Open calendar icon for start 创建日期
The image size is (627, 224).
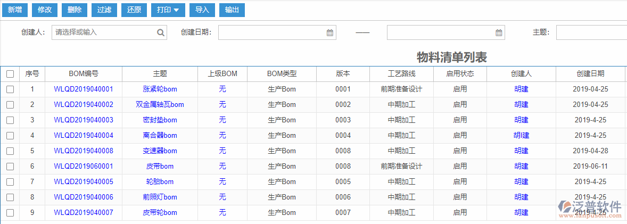[x=330, y=32]
